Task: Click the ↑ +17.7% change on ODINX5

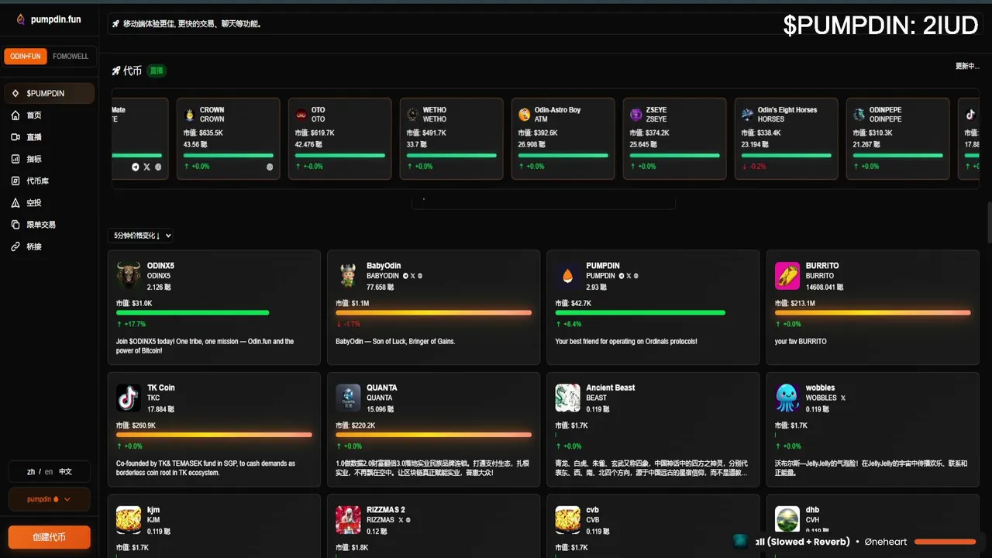Action: tap(131, 324)
